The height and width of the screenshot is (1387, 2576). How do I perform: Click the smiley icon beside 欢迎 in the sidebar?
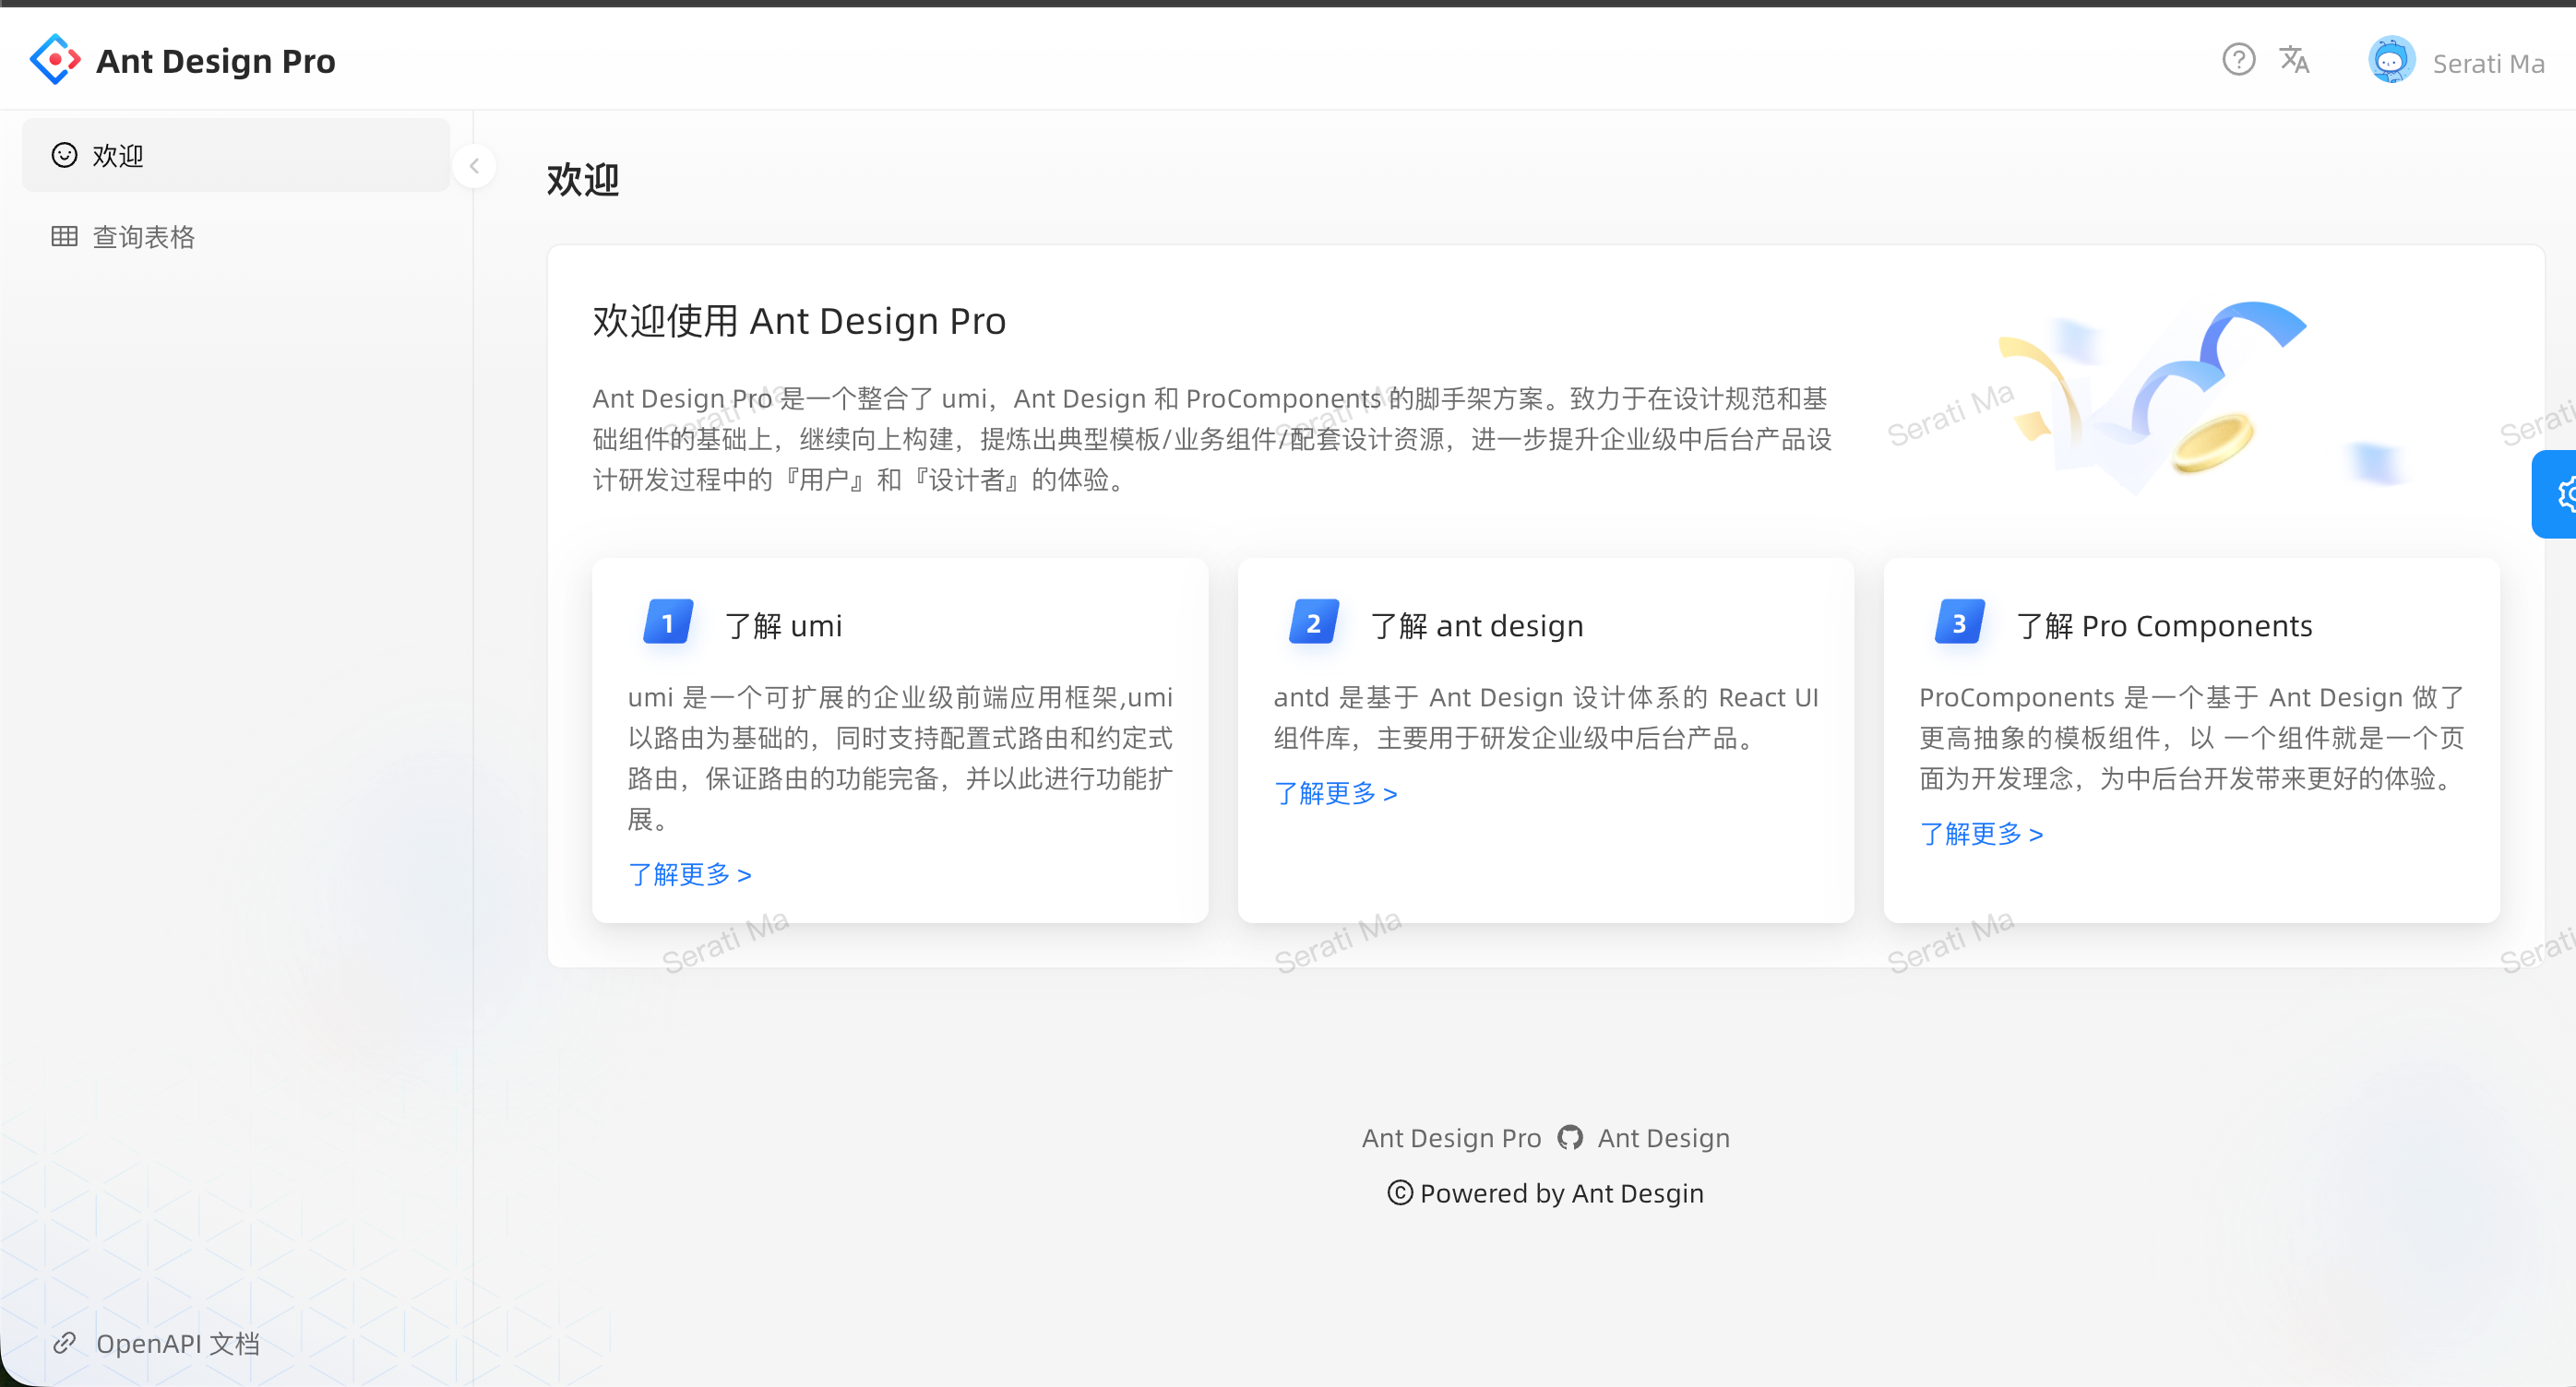click(x=65, y=156)
